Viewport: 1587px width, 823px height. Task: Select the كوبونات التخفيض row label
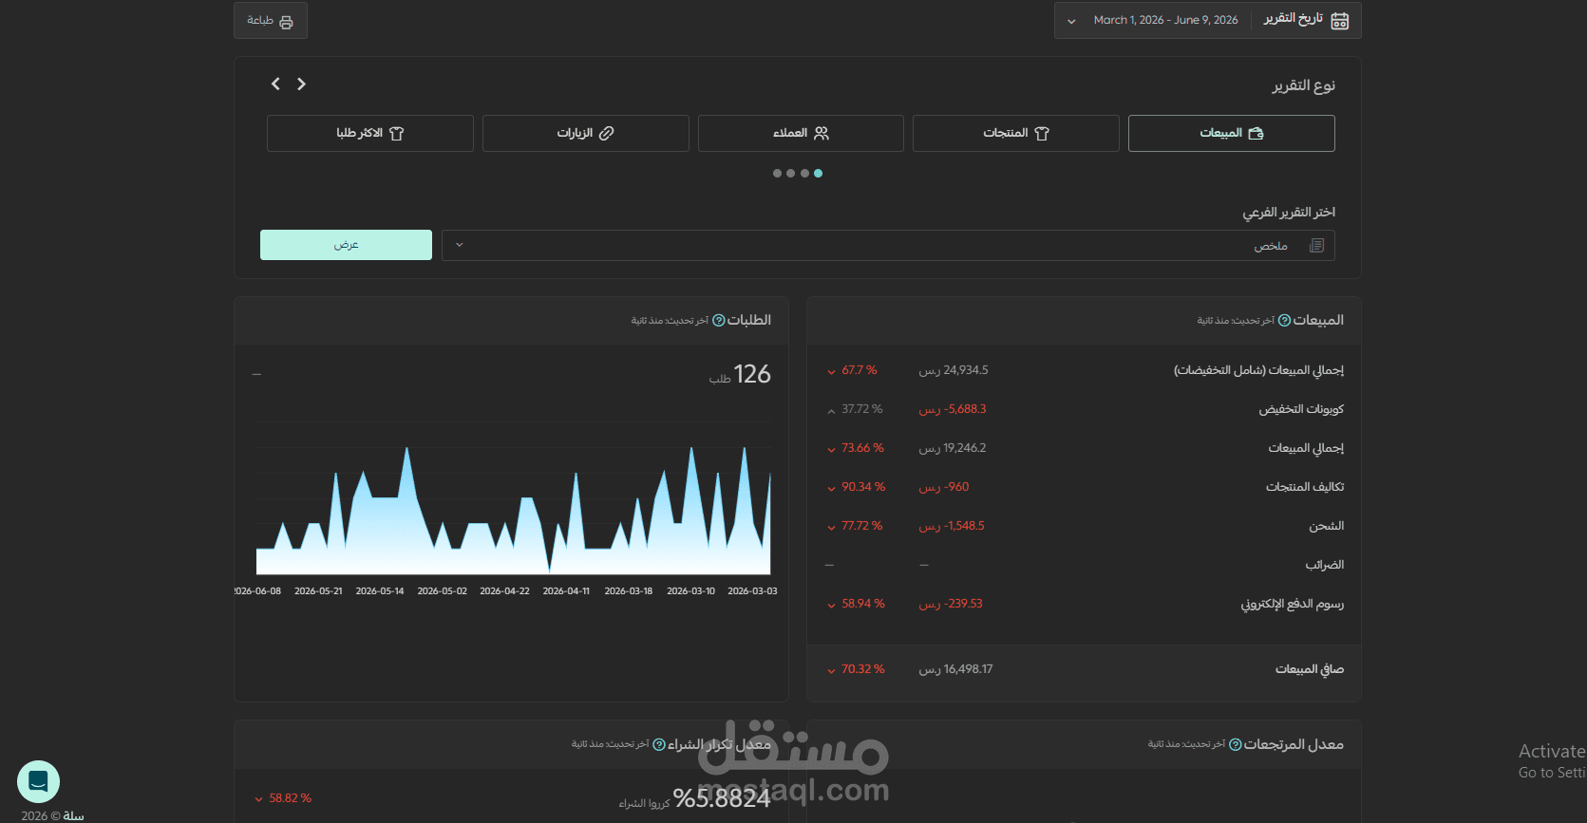point(1301,409)
